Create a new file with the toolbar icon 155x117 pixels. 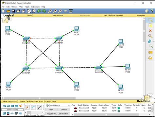coord(3,11)
